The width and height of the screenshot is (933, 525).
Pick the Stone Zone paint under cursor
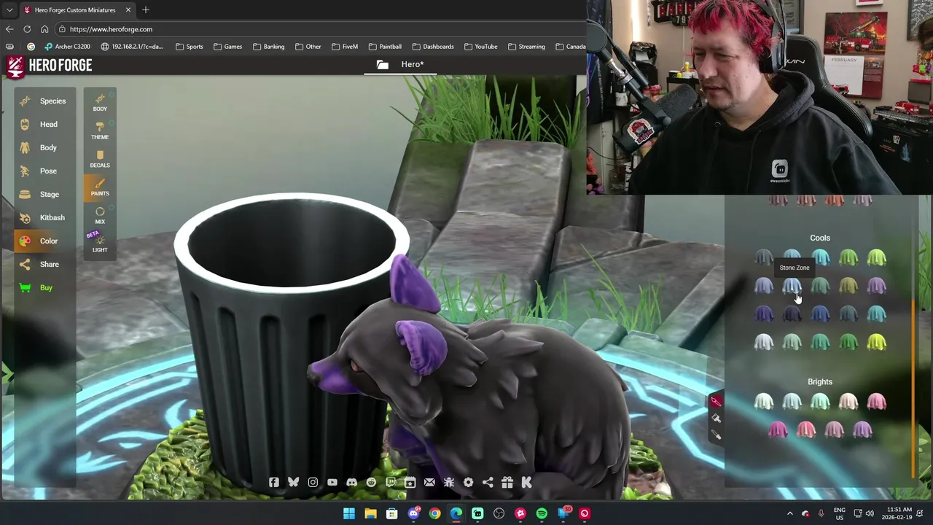point(792,287)
